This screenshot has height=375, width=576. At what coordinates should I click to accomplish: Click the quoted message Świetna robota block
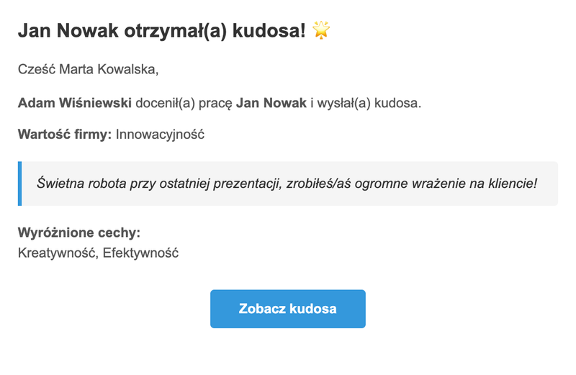pyautogui.click(x=287, y=184)
